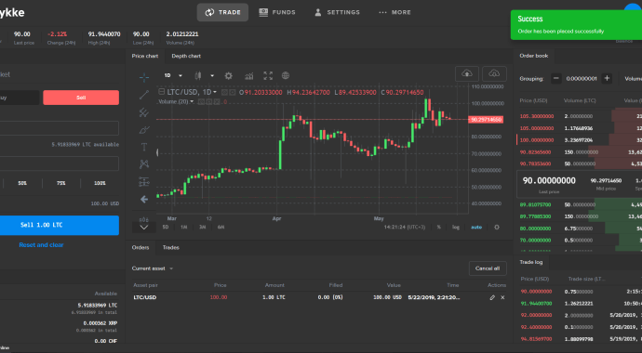Set the chart range to 6M

221,228
